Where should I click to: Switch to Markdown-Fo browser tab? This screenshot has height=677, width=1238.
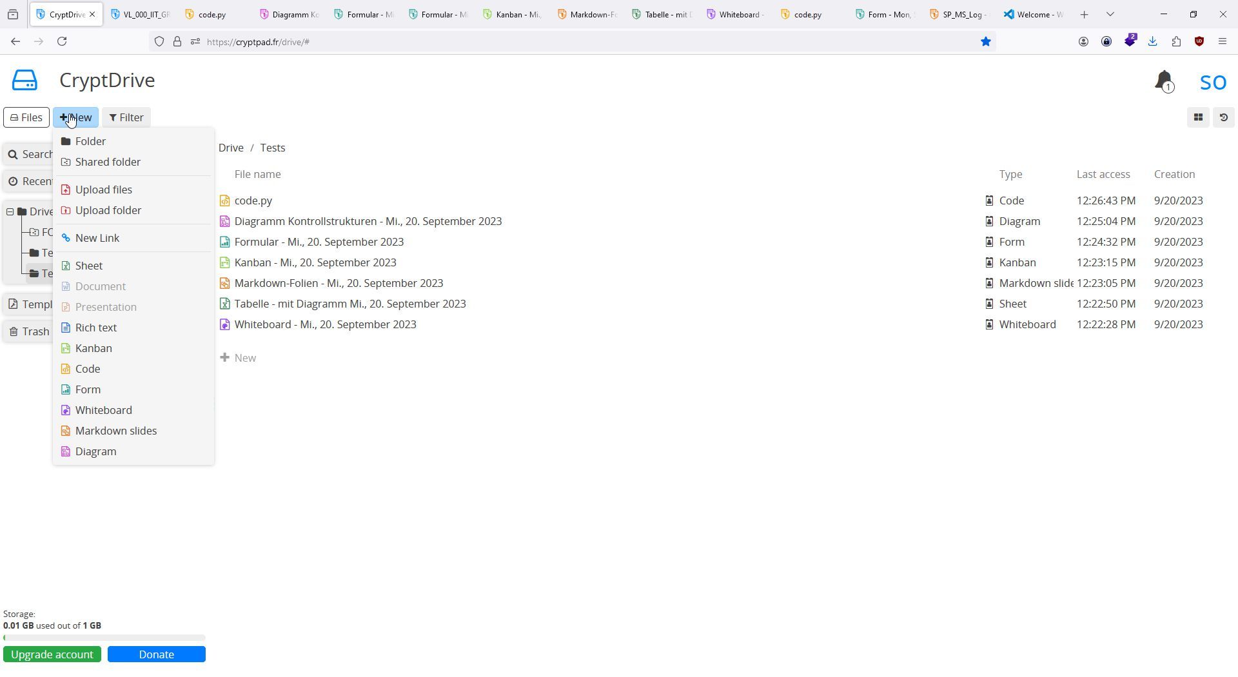[x=587, y=14]
